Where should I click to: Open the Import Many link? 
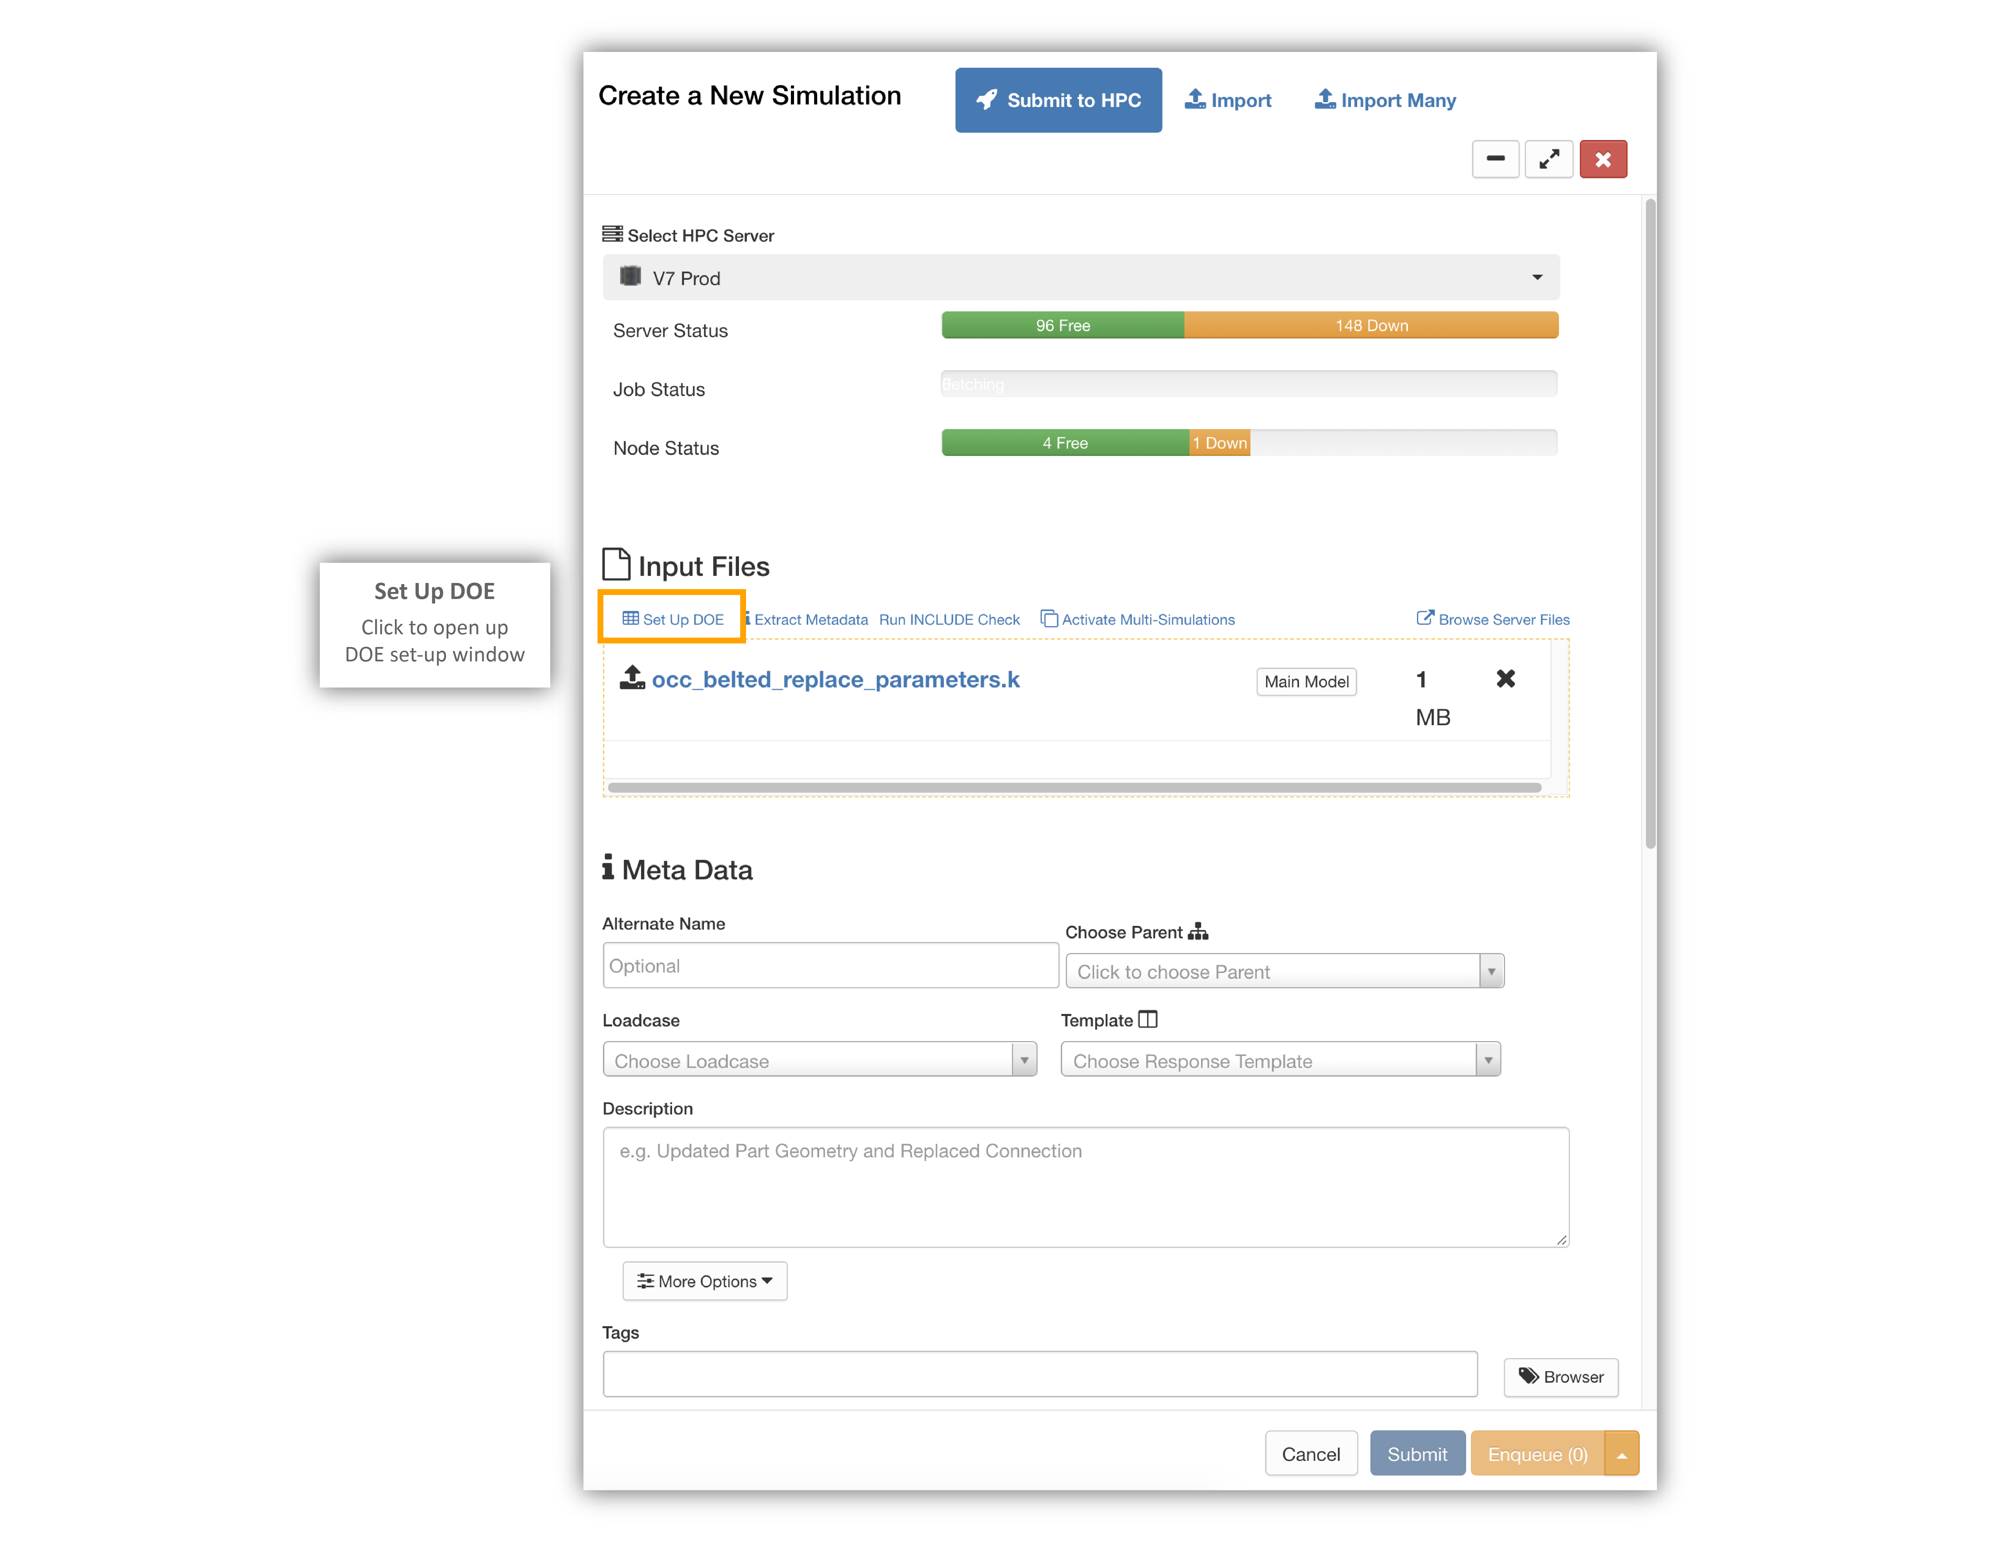click(x=1385, y=100)
